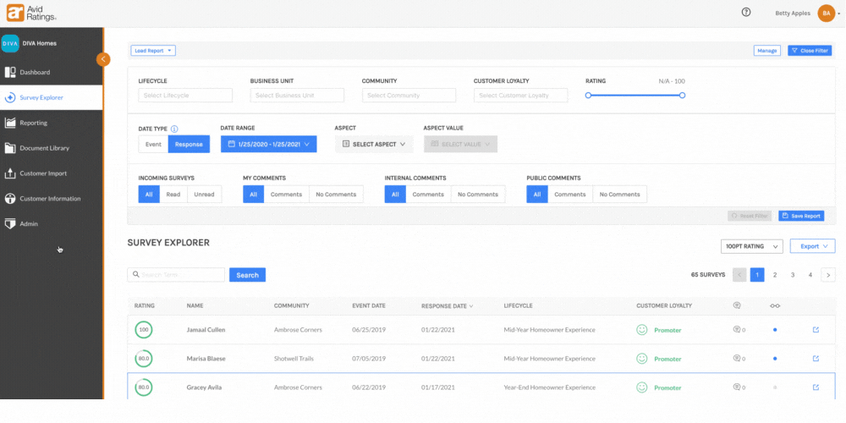
Task: Open the date range picker dropdown
Action: point(269,144)
